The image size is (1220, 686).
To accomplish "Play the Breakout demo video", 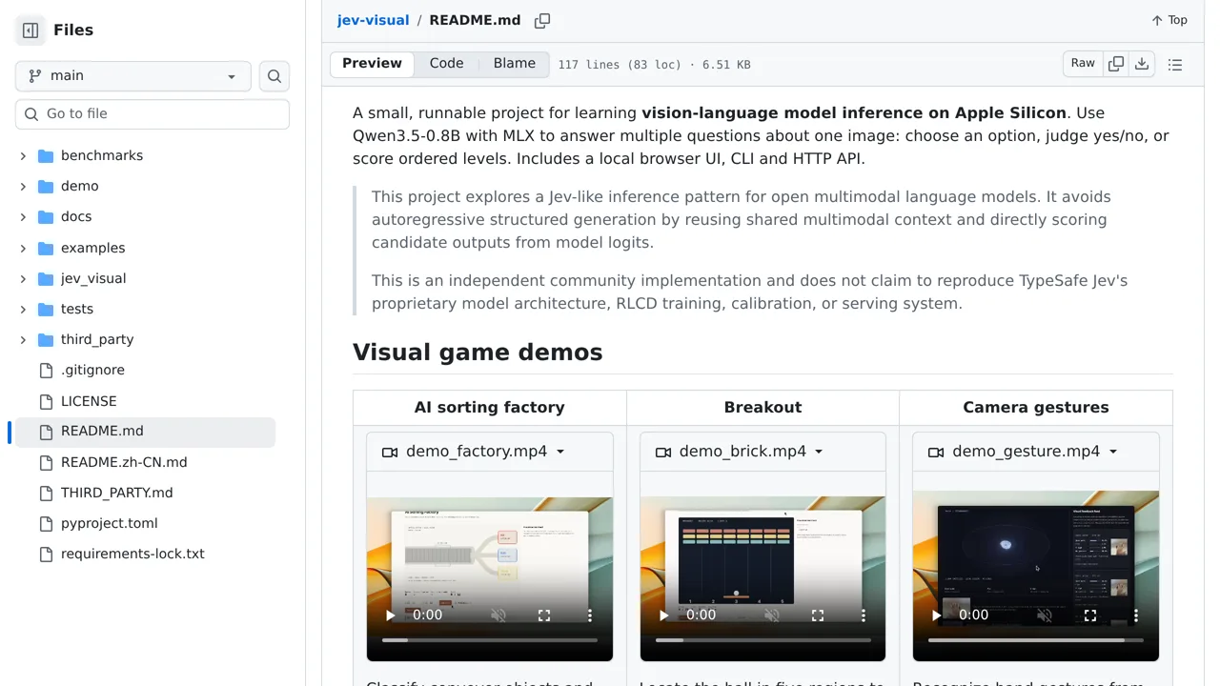I will click(x=663, y=615).
